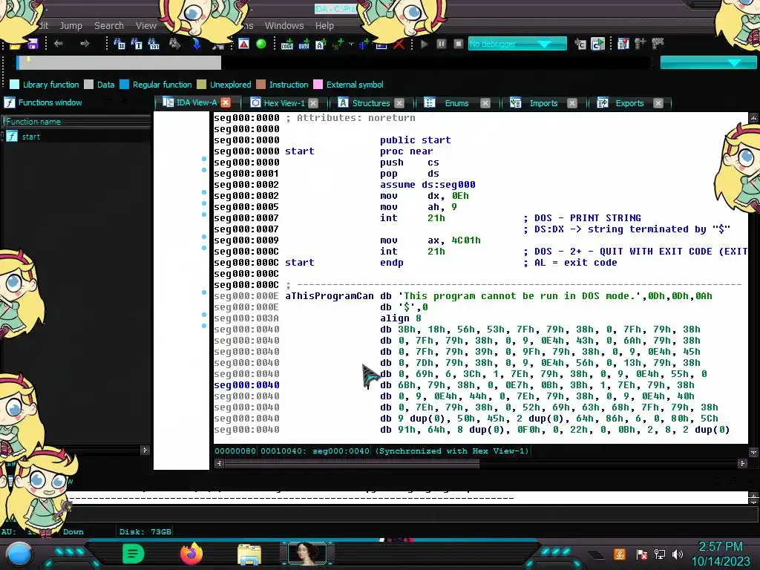
Task: Click the Unexplored color swatch
Action: click(202, 85)
